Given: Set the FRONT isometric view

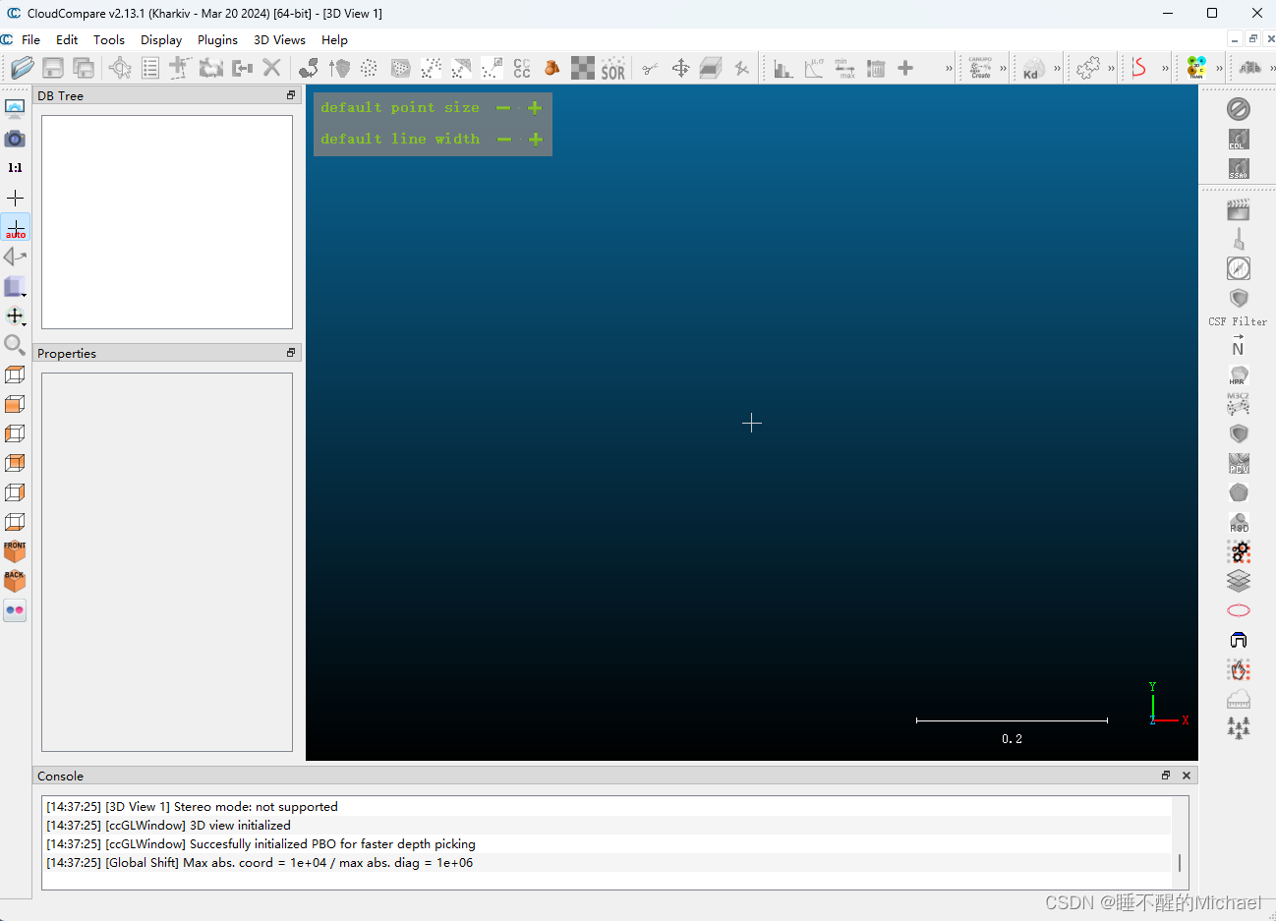Looking at the screenshot, I should point(15,551).
